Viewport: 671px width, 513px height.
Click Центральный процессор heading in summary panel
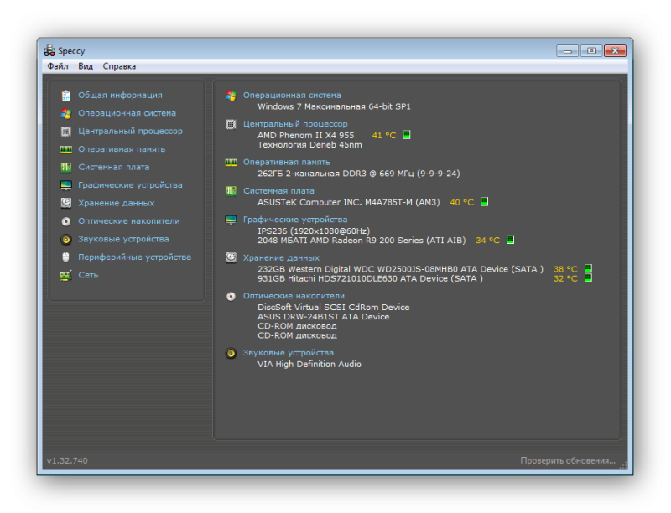(295, 123)
